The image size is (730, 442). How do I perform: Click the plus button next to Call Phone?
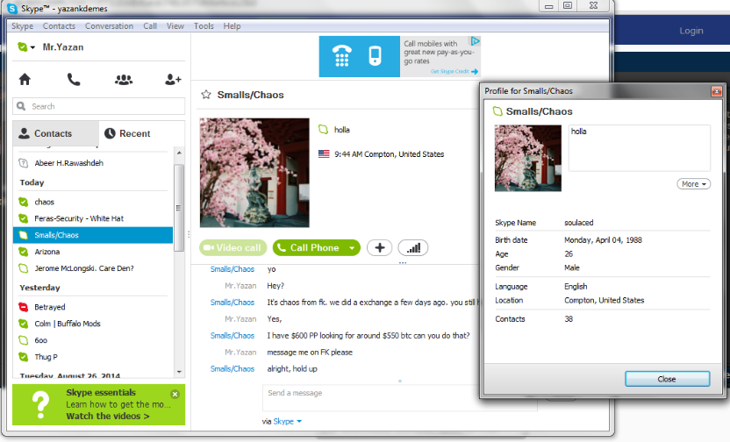tap(379, 248)
